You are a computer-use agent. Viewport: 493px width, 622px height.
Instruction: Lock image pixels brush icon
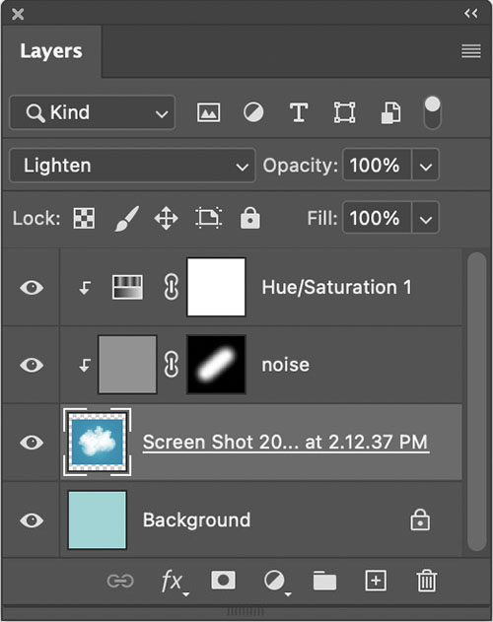[x=127, y=218]
